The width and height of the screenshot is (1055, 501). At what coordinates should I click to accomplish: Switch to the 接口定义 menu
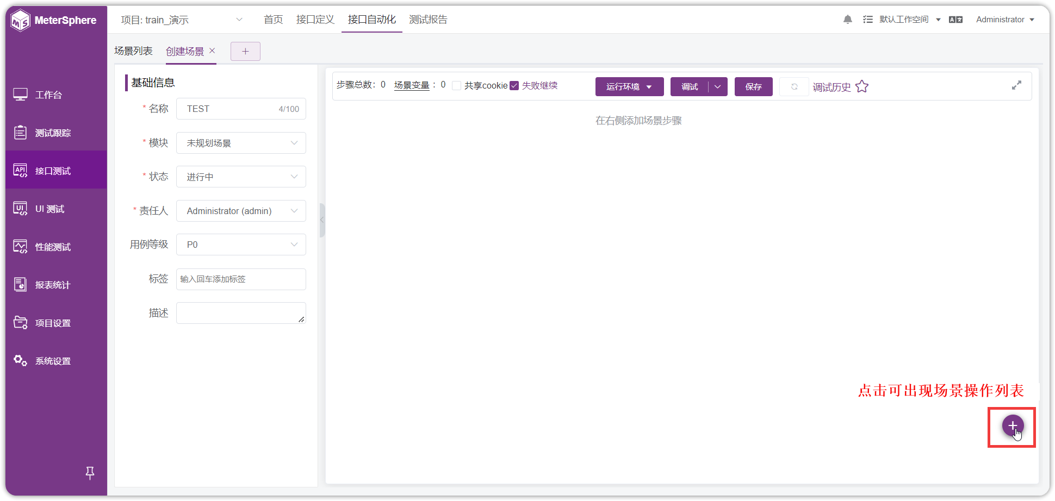click(315, 20)
